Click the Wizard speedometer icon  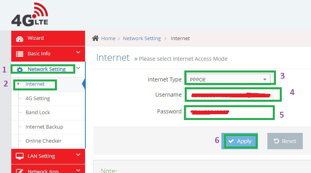pos(20,39)
